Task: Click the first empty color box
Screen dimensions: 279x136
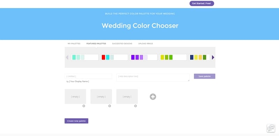Action: pos(75,96)
